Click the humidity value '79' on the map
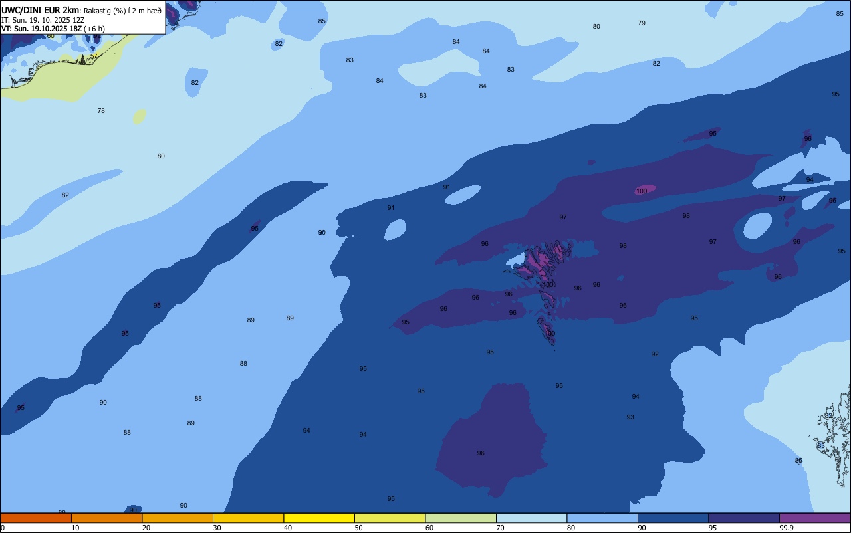 coord(642,23)
